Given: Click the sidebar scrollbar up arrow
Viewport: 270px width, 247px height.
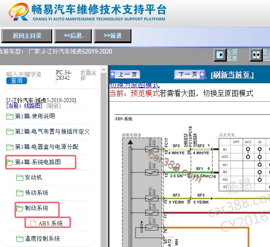Looking at the screenshot, I should (x=103, y=69).
